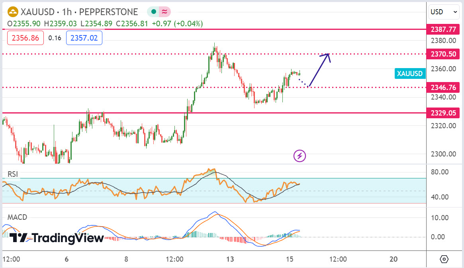The image size is (464, 268).
Task: Click the red sell price 2356.86
Action: coord(25,38)
